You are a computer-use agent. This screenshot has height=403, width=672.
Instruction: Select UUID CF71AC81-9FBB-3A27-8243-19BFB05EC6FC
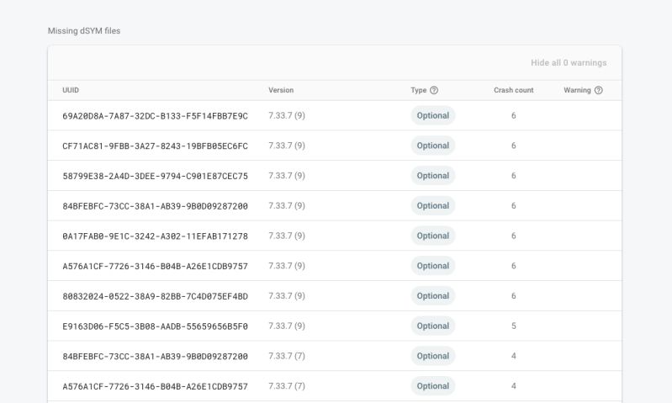(155, 146)
